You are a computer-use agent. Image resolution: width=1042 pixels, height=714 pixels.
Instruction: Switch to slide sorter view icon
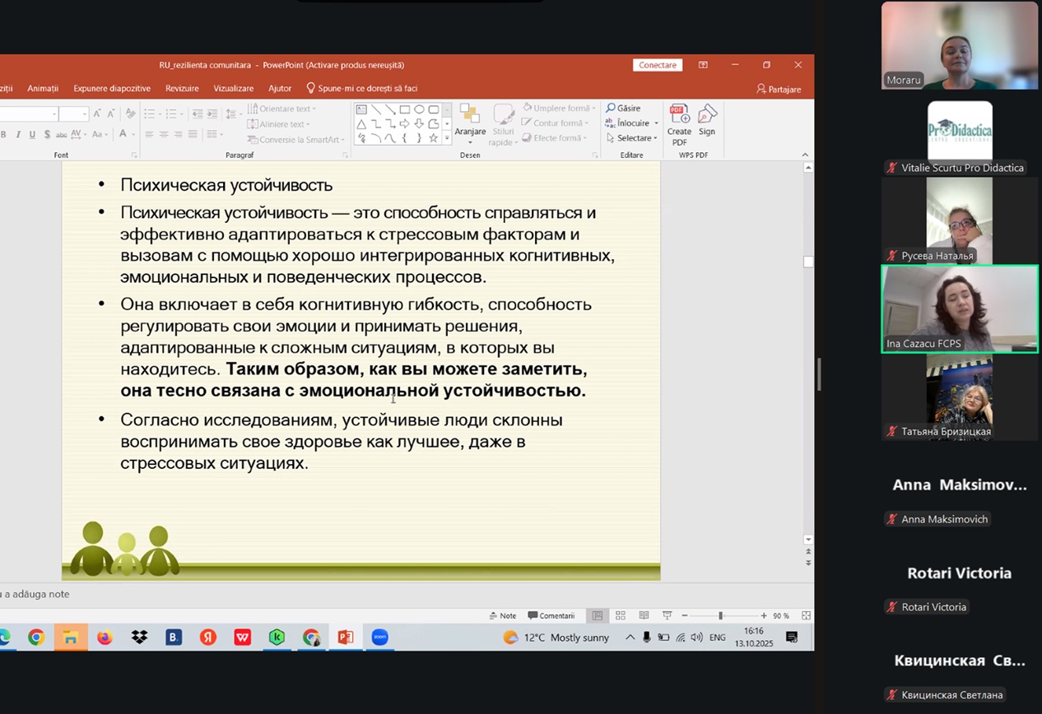(621, 615)
